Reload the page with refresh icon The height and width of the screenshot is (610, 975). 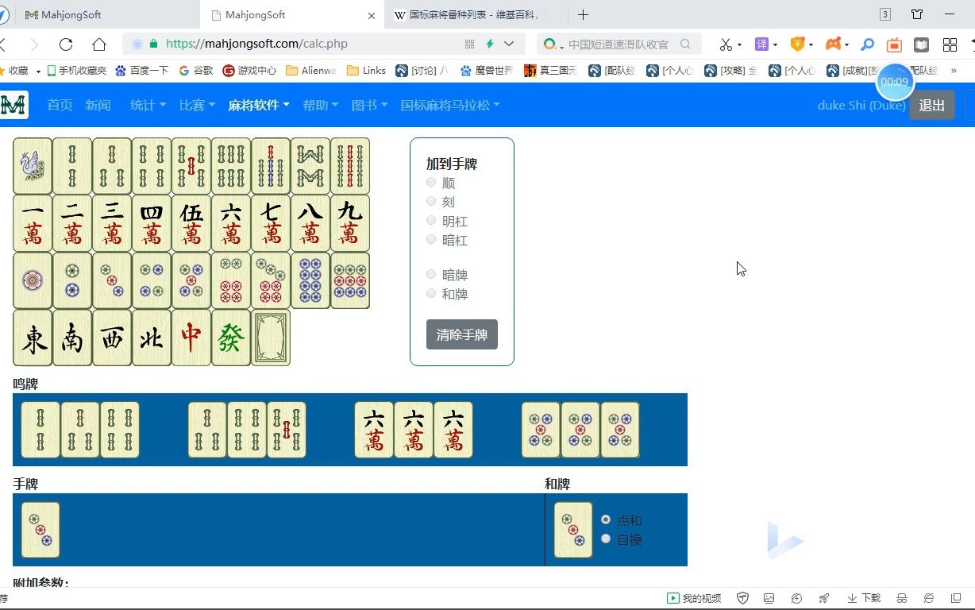(66, 44)
